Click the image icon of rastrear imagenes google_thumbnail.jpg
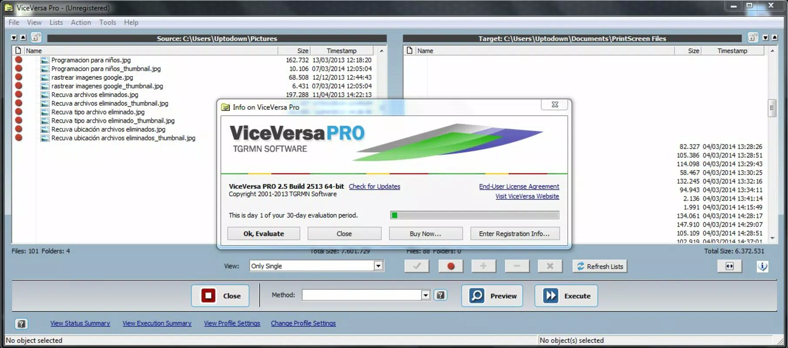 point(45,86)
